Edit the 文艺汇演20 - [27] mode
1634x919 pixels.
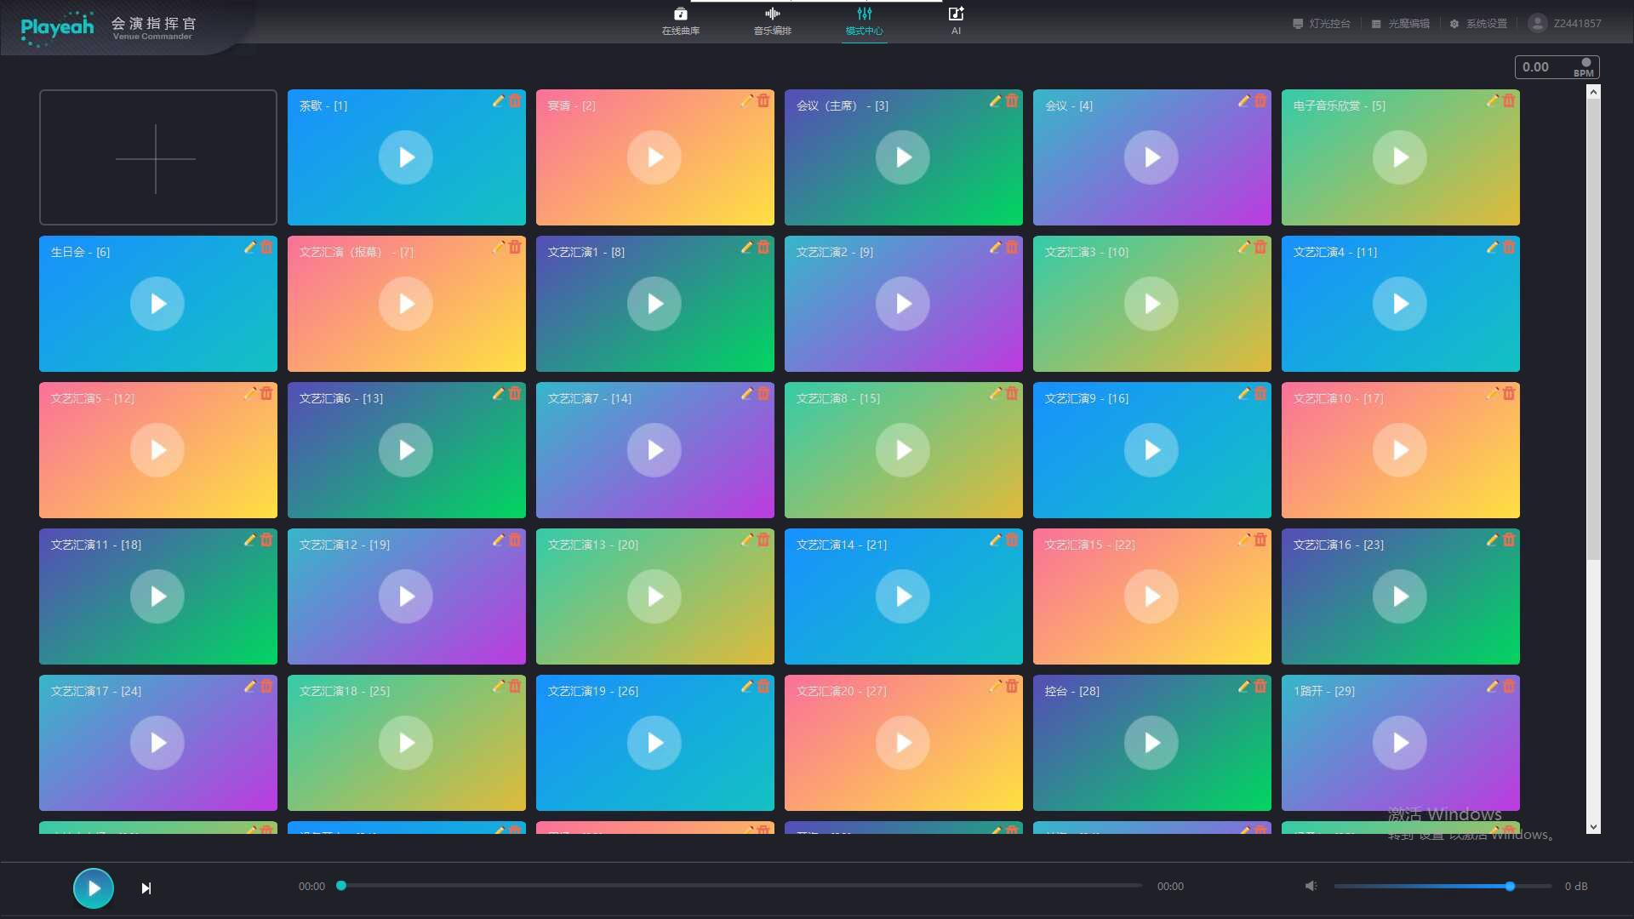coord(996,687)
